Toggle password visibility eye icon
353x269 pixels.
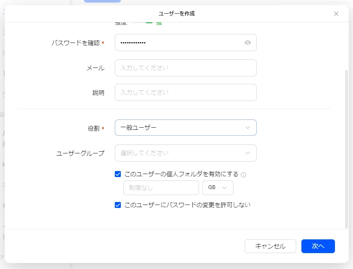[247, 43]
